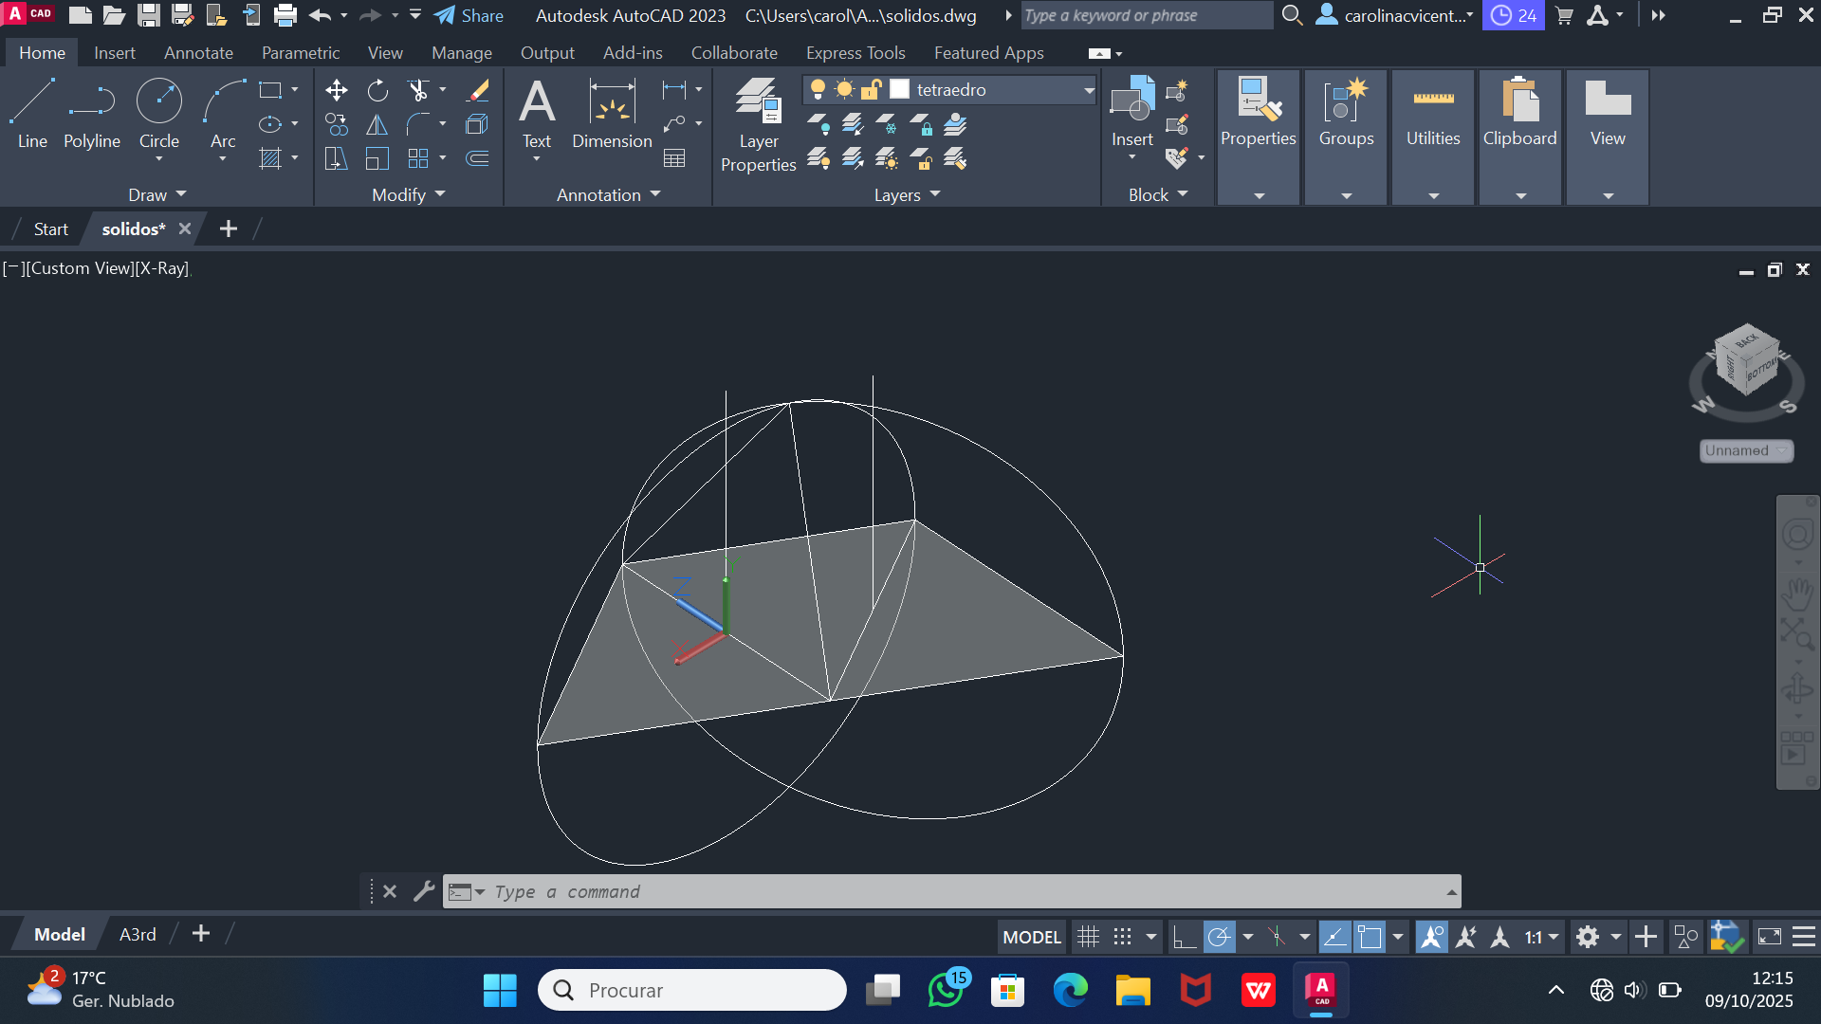Image resolution: width=1821 pixels, height=1024 pixels.
Task: Toggle grid display in status bar
Action: click(1088, 937)
